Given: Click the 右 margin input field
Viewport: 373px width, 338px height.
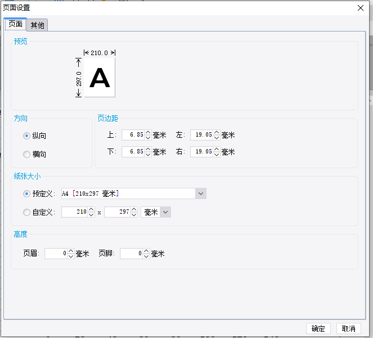Looking at the screenshot, I should (202, 152).
